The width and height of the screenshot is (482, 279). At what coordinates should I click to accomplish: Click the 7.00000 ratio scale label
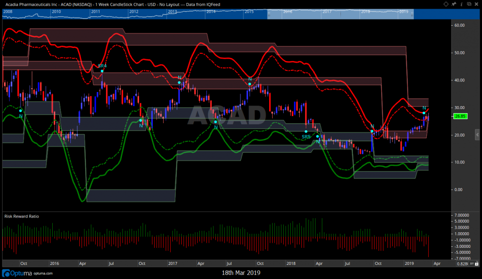point(461,215)
